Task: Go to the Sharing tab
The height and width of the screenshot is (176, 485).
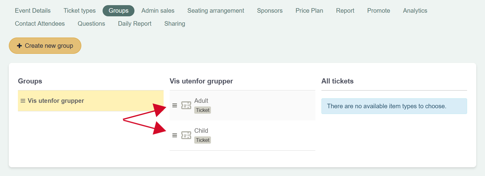Action: [175, 24]
